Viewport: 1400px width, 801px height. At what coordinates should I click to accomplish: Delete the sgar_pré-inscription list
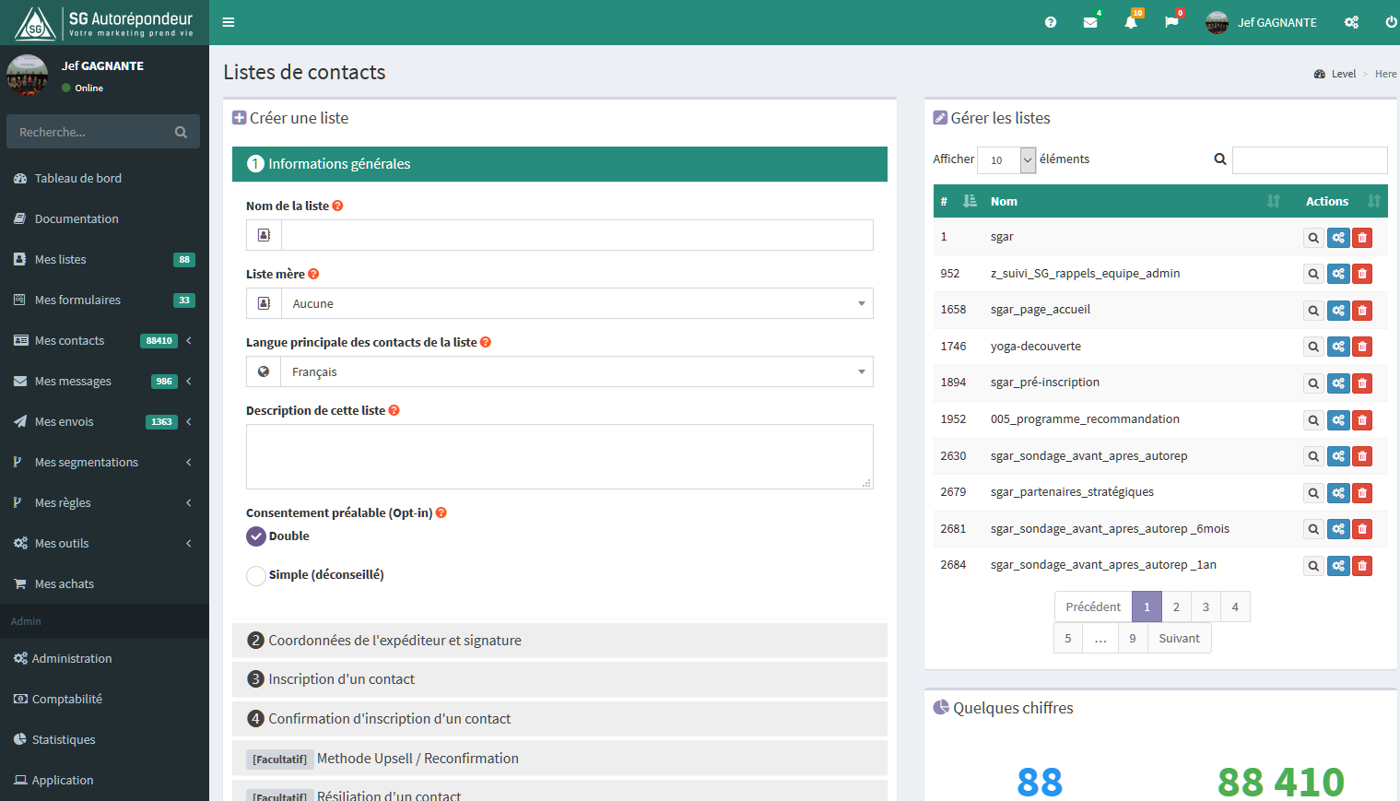pyautogui.click(x=1362, y=383)
